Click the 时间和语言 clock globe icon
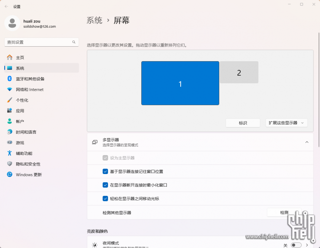 pyautogui.click(x=9, y=132)
